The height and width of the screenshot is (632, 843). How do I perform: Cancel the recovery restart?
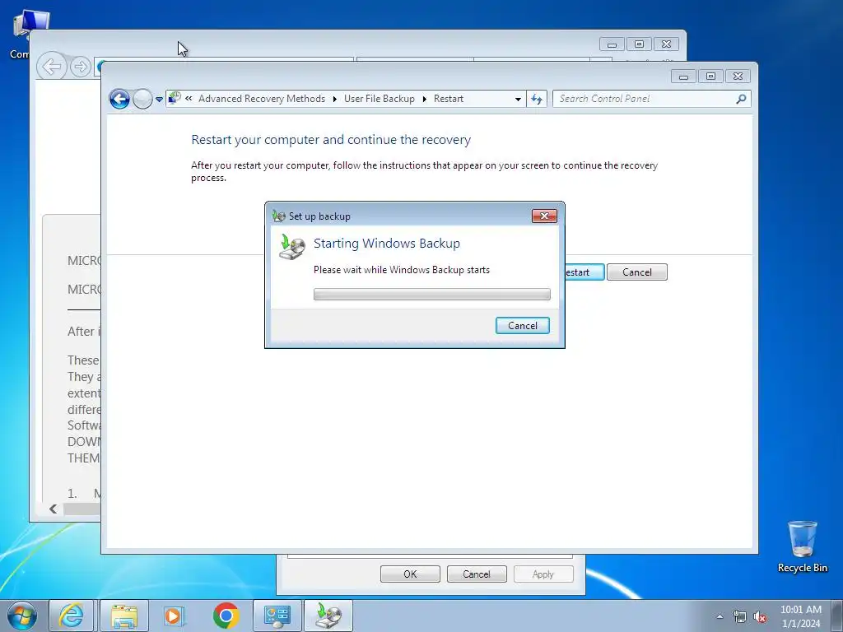(x=636, y=272)
